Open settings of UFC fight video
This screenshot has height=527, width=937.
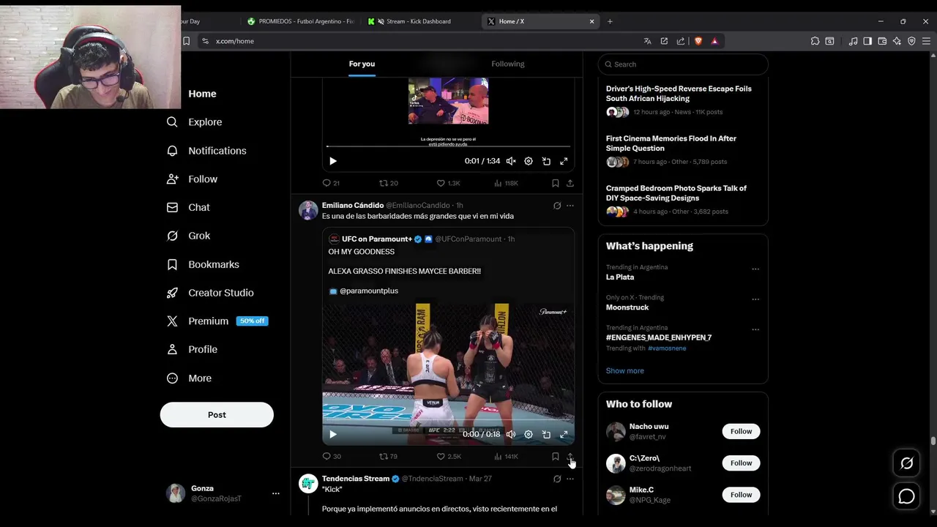(529, 435)
